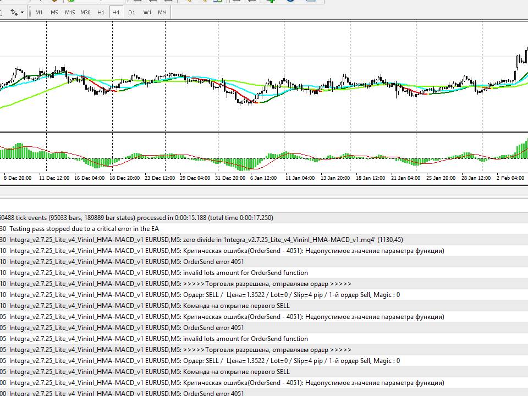Click the '29 Dec 04:00' time axis label

point(195,178)
